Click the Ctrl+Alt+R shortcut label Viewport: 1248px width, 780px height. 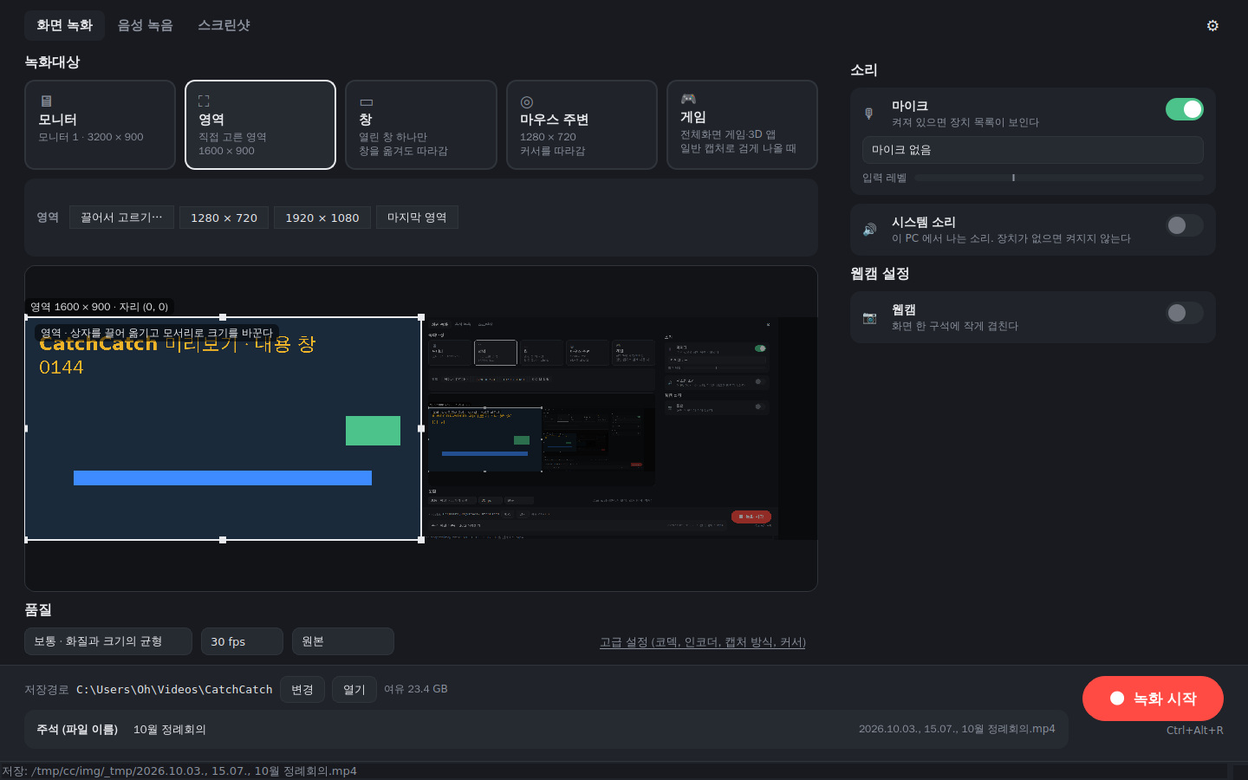click(1195, 730)
